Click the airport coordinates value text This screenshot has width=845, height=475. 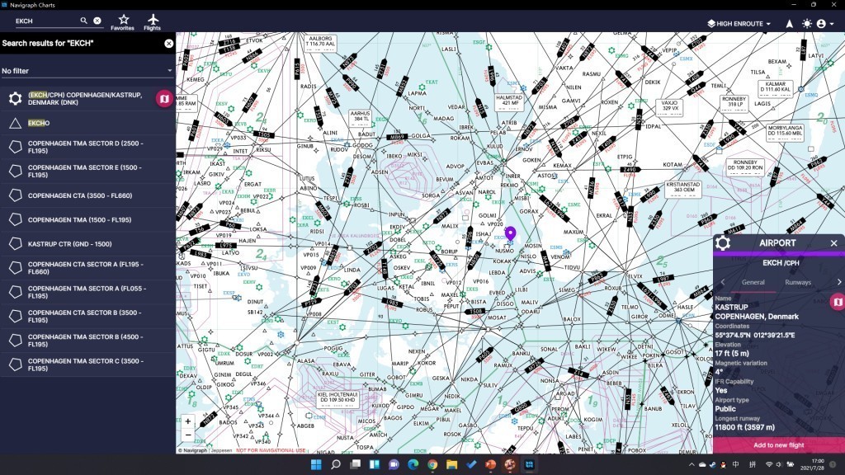point(754,335)
